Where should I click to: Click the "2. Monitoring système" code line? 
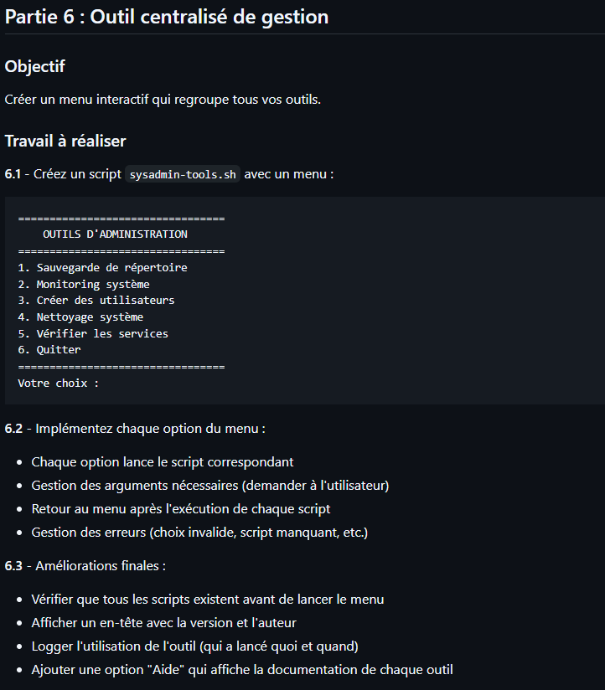click(84, 285)
